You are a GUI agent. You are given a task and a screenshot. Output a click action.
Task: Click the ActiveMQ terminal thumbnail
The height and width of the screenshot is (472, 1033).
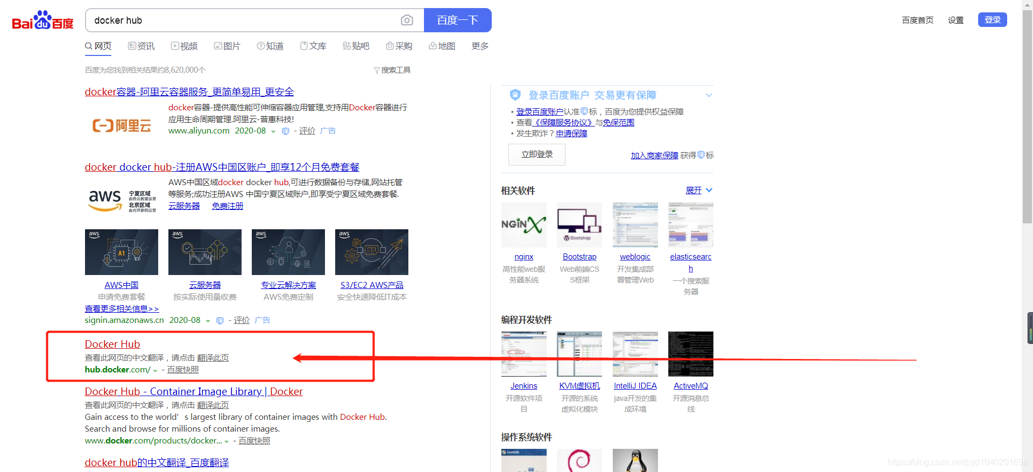click(x=691, y=354)
